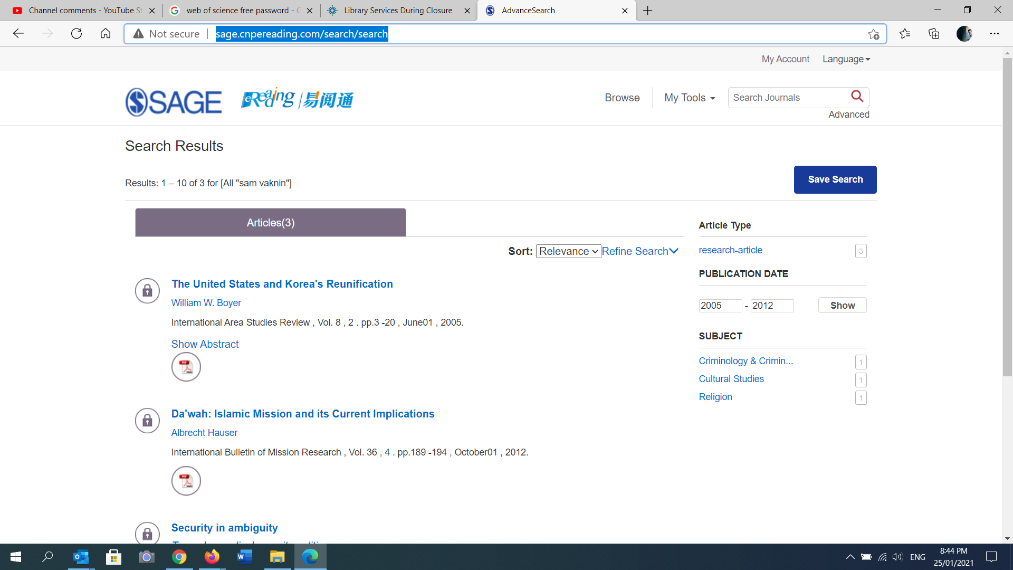
Task: Open PDF for United States and Korea's Reunification
Action: point(186,367)
